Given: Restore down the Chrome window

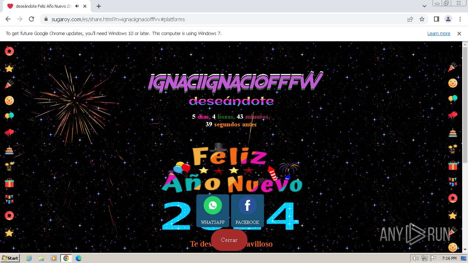Looking at the screenshot, I should click(x=446, y=3).
